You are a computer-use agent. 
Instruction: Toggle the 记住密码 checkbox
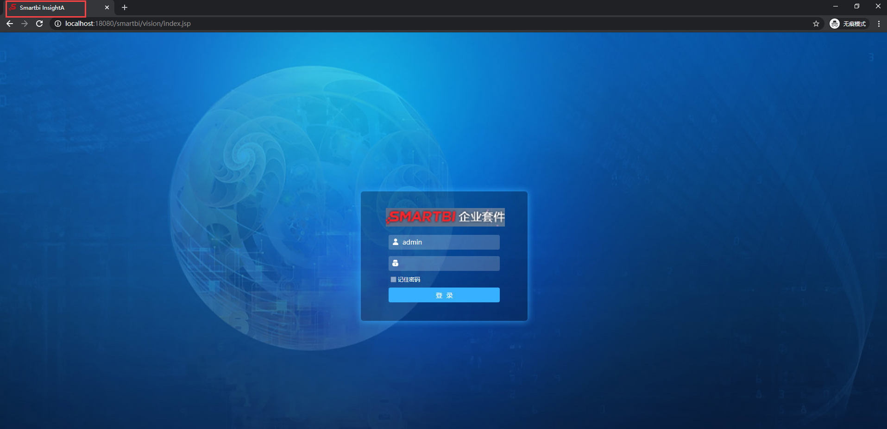tap(393, 280)
